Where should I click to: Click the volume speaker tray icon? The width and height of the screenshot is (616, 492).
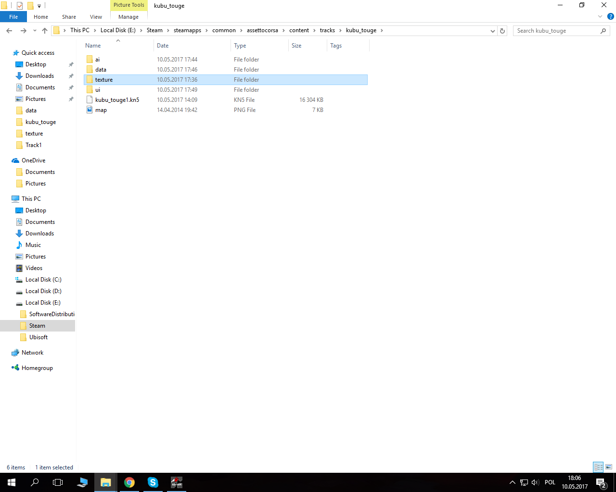pyautogui.click(x=535, y=482)
